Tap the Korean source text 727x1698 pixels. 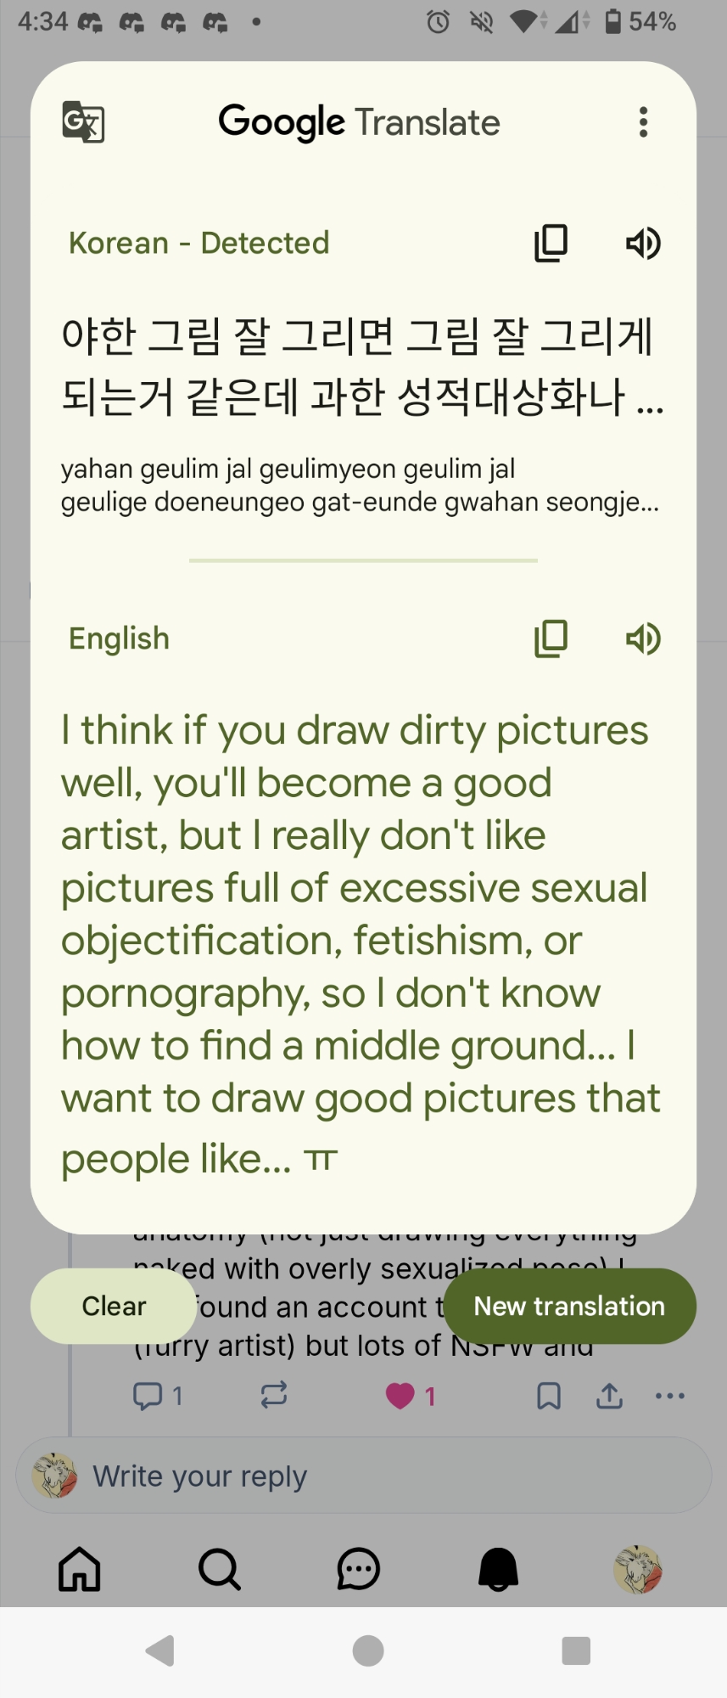pyautogui.click(x=356, y=365)
